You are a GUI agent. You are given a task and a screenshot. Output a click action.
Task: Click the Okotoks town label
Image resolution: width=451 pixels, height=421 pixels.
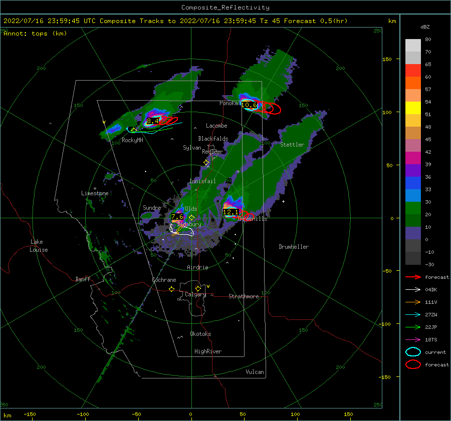pyautogui.click(x=200, y=334)
